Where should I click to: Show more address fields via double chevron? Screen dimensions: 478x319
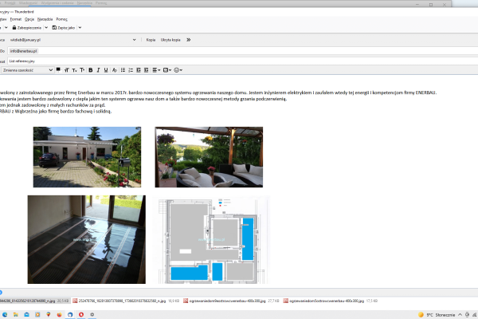pos(188,40)
